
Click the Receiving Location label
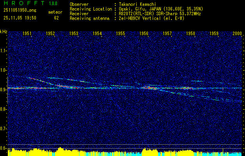pos(91,9)
